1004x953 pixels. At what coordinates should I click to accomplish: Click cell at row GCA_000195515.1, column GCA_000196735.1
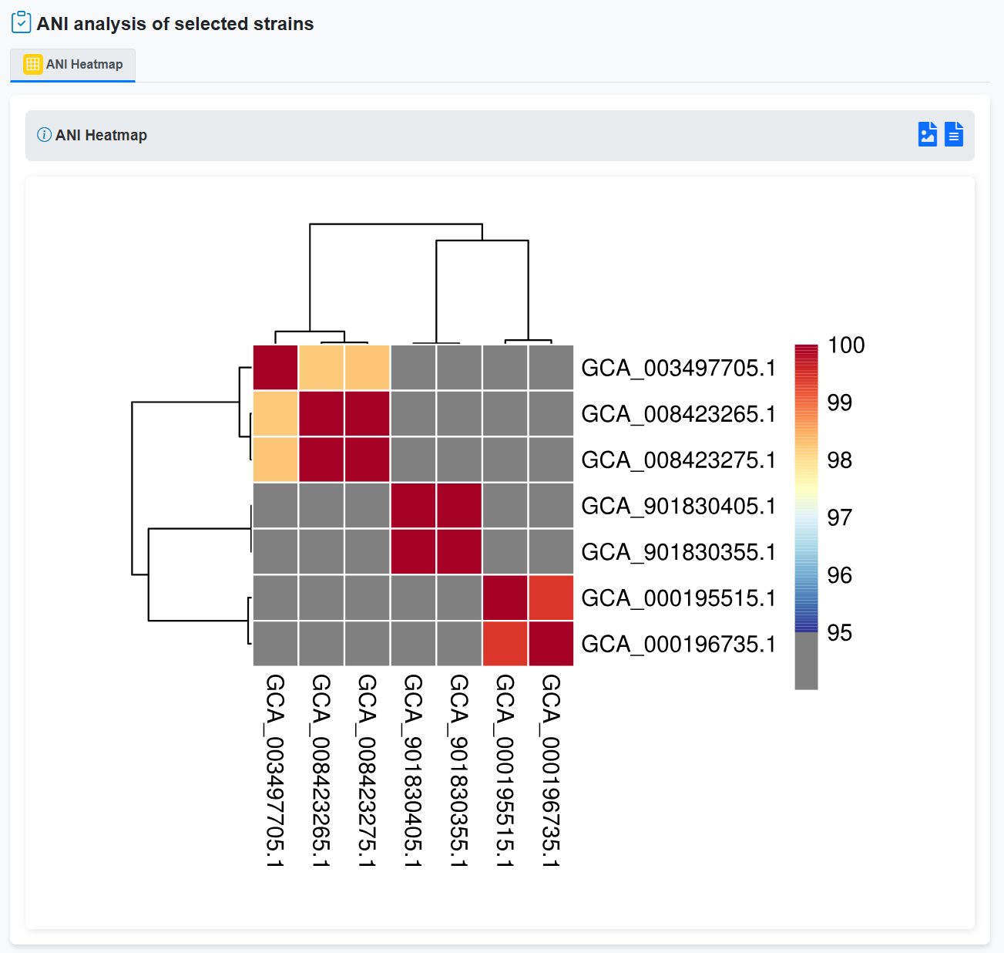tap(551, 598)
